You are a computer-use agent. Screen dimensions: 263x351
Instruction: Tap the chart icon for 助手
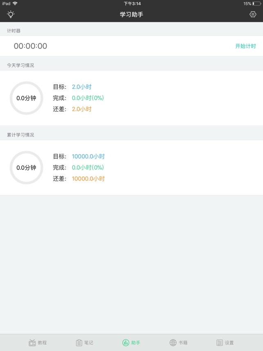click(125, 342)
